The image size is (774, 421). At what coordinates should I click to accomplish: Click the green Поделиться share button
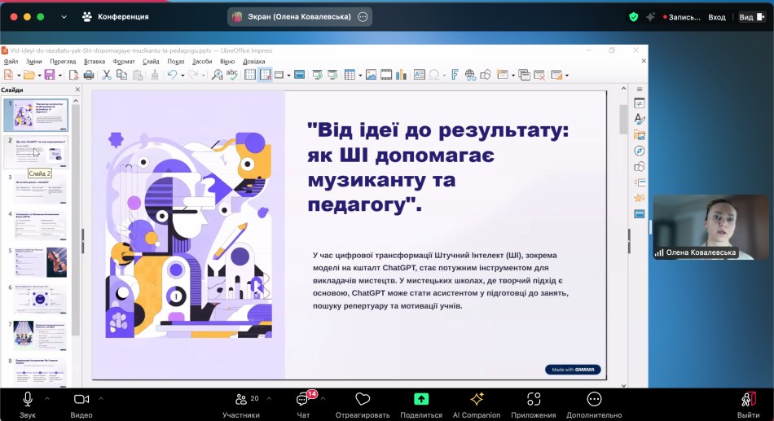coord(421,399)
